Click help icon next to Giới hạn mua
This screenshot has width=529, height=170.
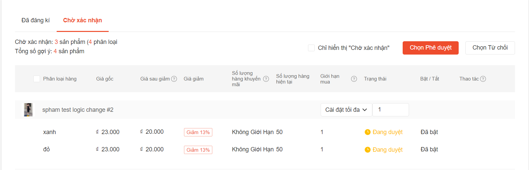click(354, 79)
